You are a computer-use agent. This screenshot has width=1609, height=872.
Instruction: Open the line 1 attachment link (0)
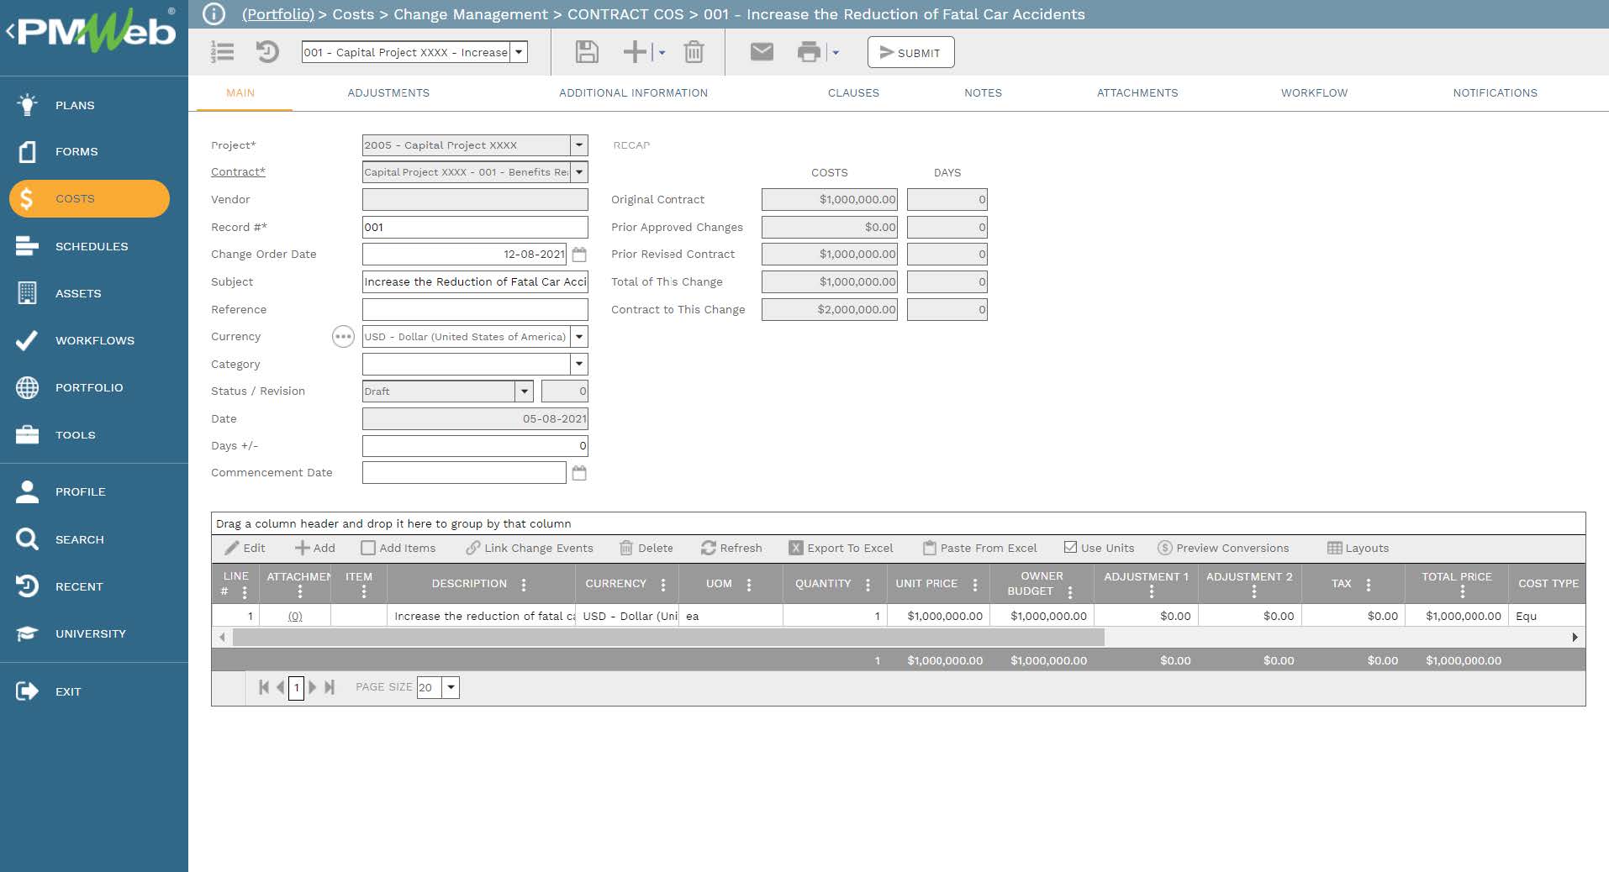tap(295, 616)
